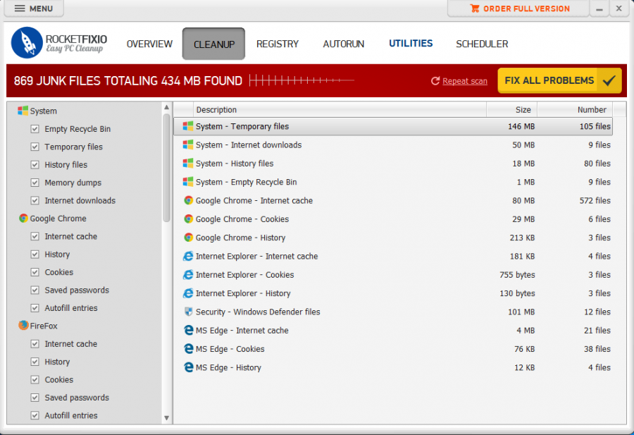
Task: Click category list scroll up arrow
Action: [166, 107]
